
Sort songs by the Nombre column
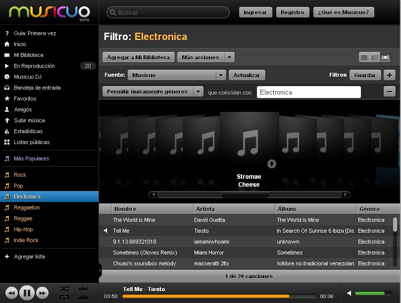152,209
